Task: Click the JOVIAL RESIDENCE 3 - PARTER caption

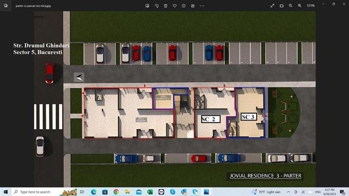Action: click(x=265, y=176)
